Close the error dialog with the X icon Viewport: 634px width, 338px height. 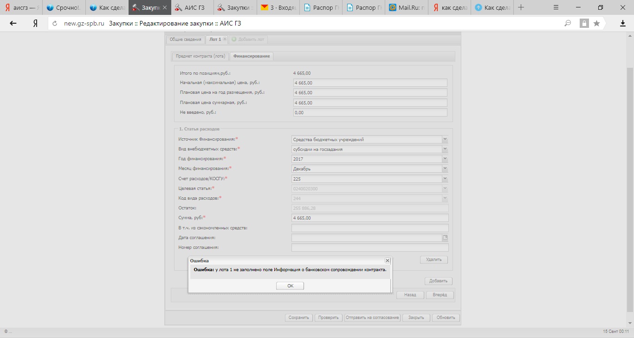[387, 261]
